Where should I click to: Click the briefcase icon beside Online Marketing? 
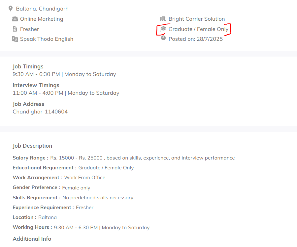[x=15, y=19]
